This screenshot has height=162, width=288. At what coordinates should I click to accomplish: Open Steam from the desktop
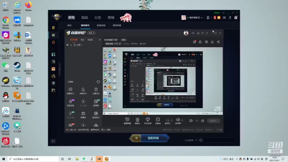[x=17, y=67]
